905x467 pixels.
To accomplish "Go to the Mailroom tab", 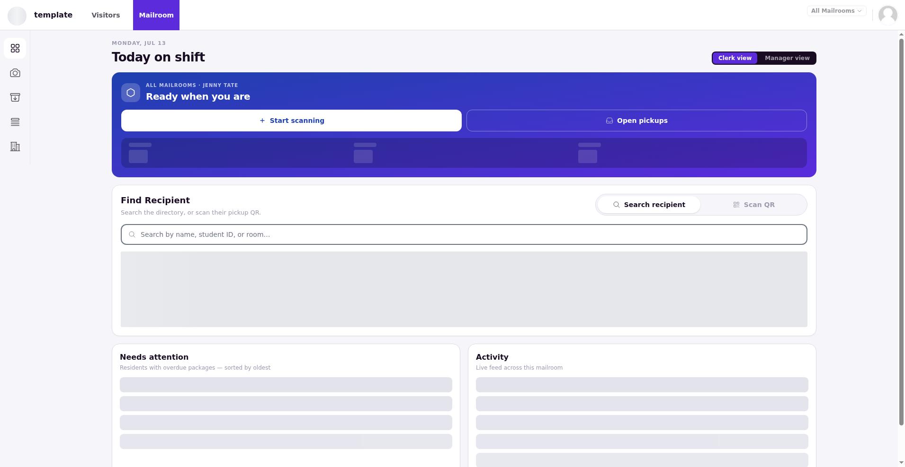I will (x=156, y=15).
